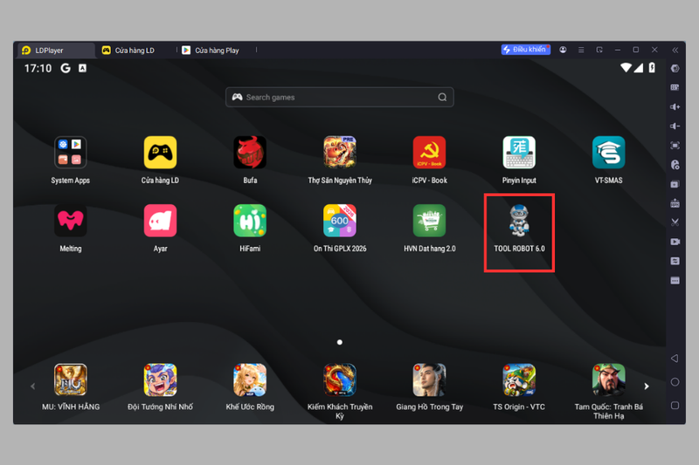Open emulator settings hexagon icon
The height and width of the screenshot is (465, 699).
click(675, 68)
